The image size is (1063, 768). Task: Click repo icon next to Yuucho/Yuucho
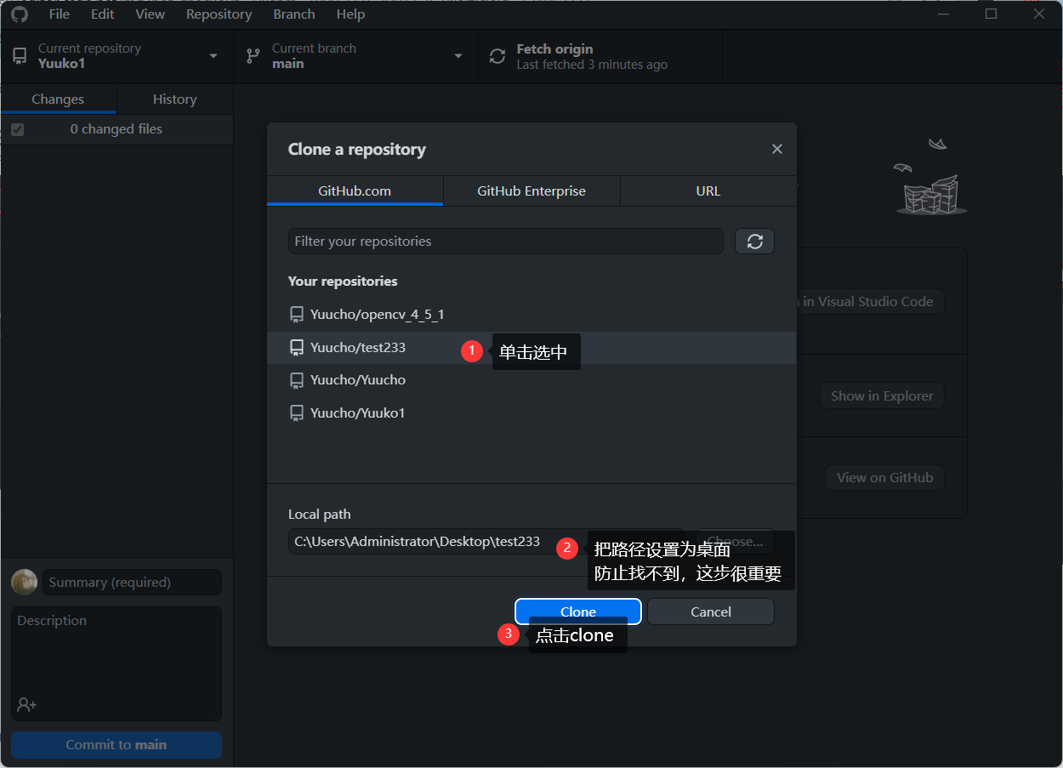coord(297,380)
